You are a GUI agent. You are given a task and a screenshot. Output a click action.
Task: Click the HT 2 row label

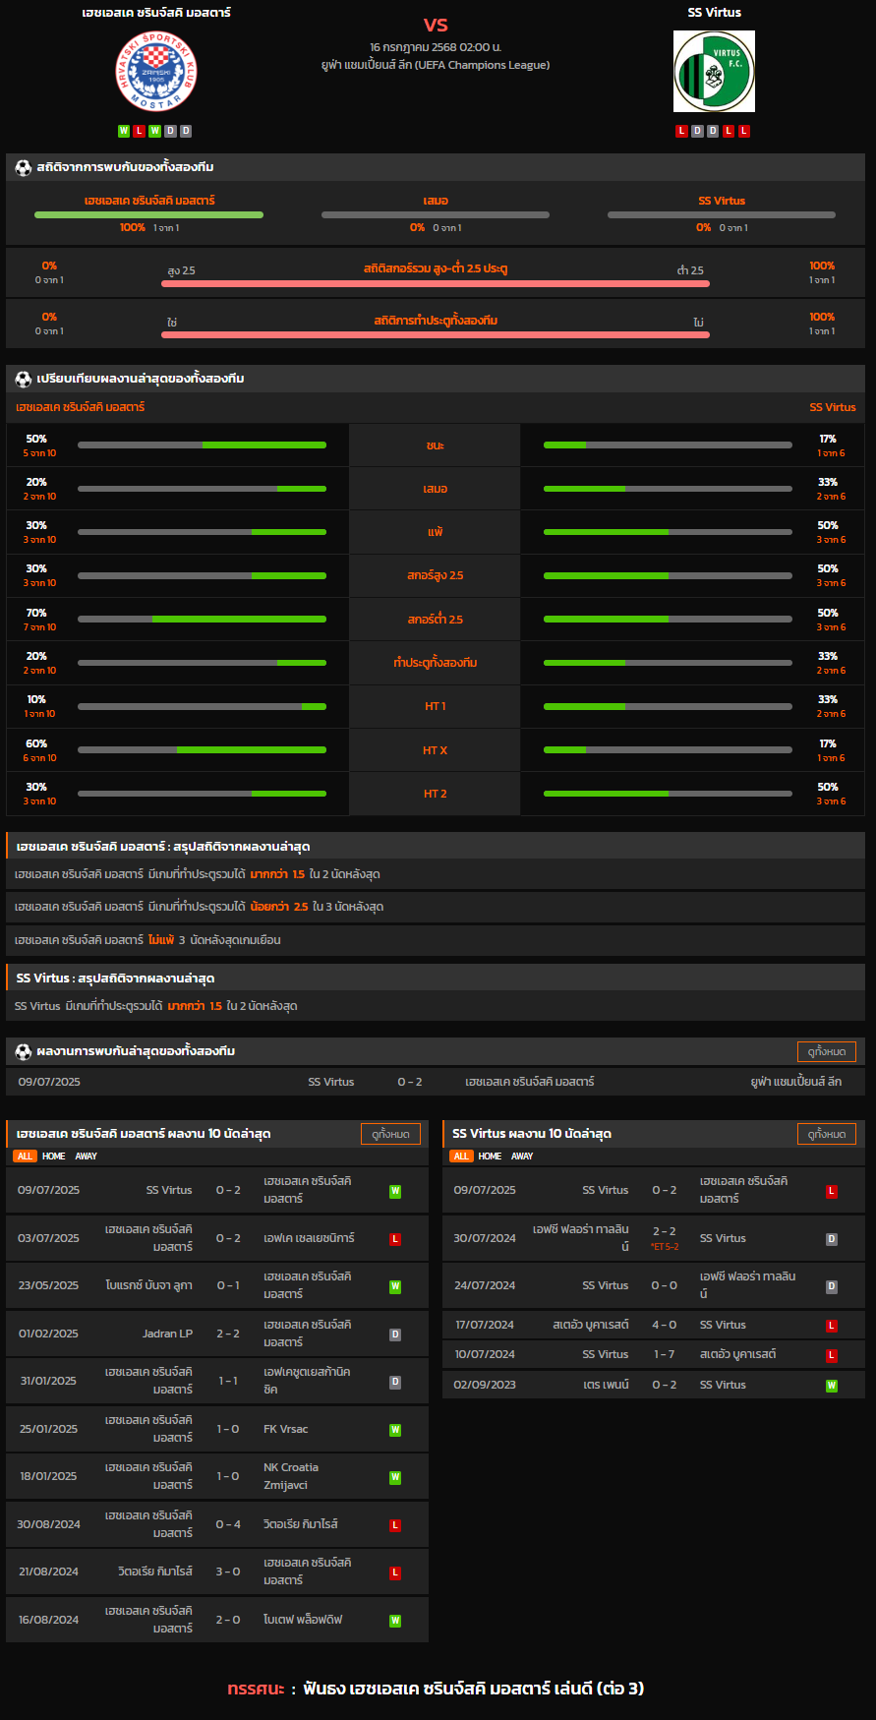[x=436, y=794]
